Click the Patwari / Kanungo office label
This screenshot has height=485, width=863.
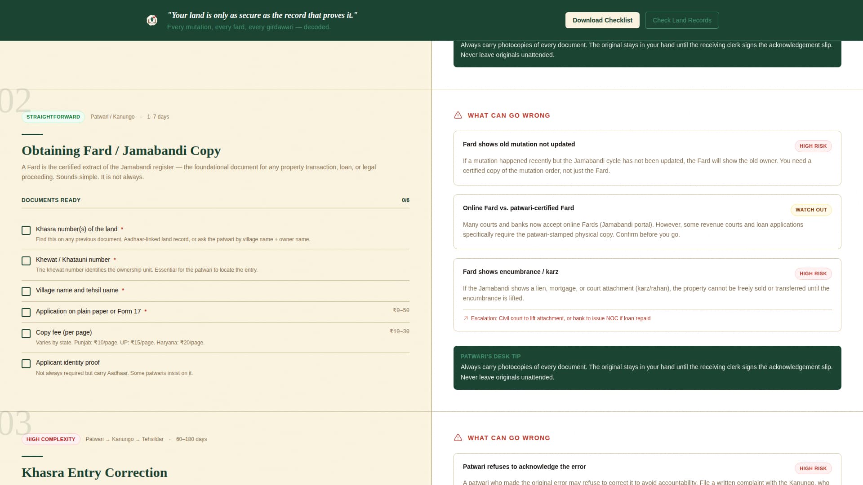point(112,117)
